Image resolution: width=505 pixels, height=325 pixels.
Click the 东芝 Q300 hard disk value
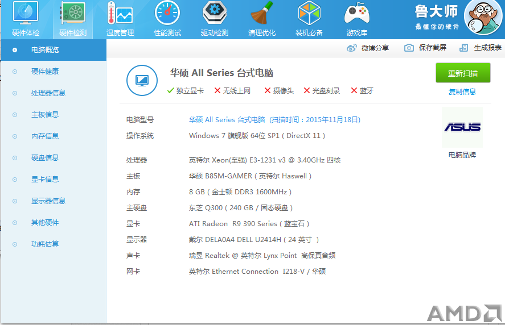click(241, 208)
